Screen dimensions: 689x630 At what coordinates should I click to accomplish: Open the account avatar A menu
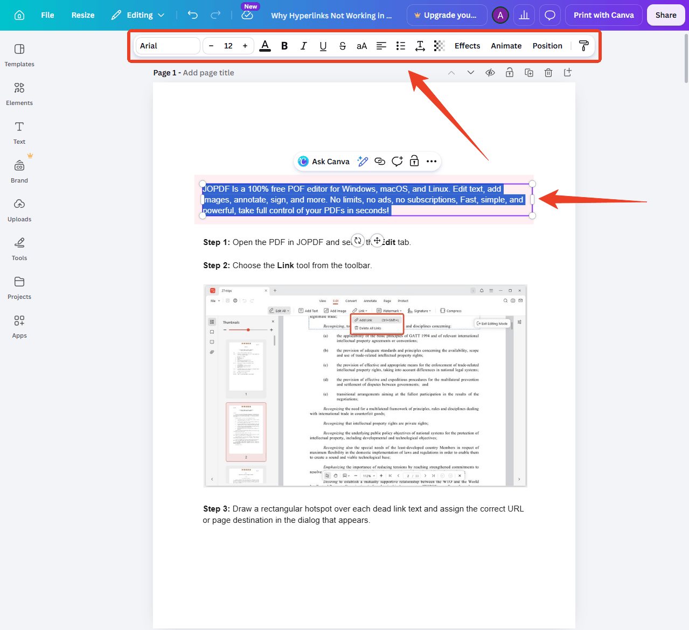point(500,15)
